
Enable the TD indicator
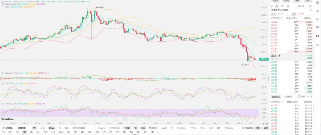click(60, 128)
